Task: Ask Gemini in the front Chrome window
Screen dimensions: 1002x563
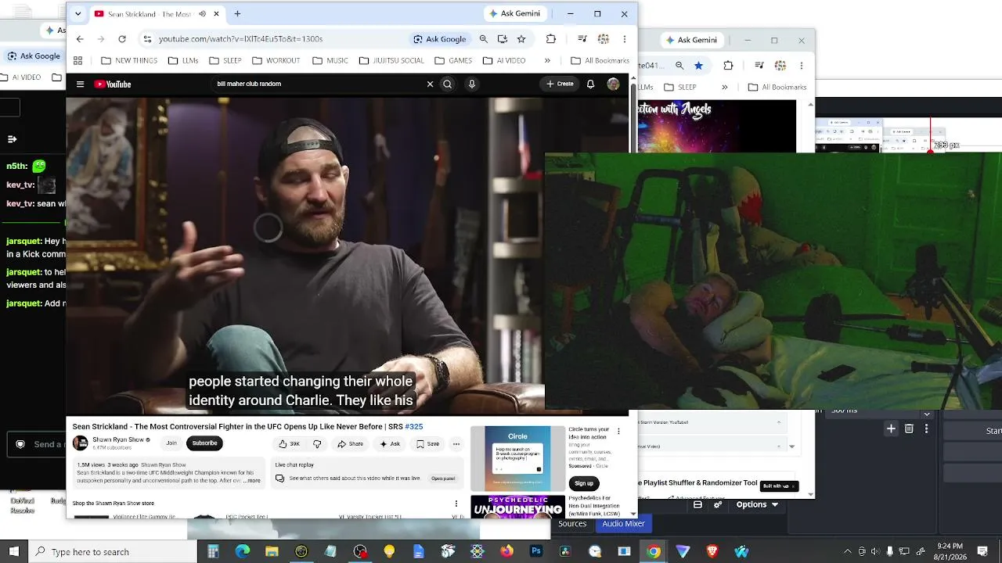Action: [515, 14]
